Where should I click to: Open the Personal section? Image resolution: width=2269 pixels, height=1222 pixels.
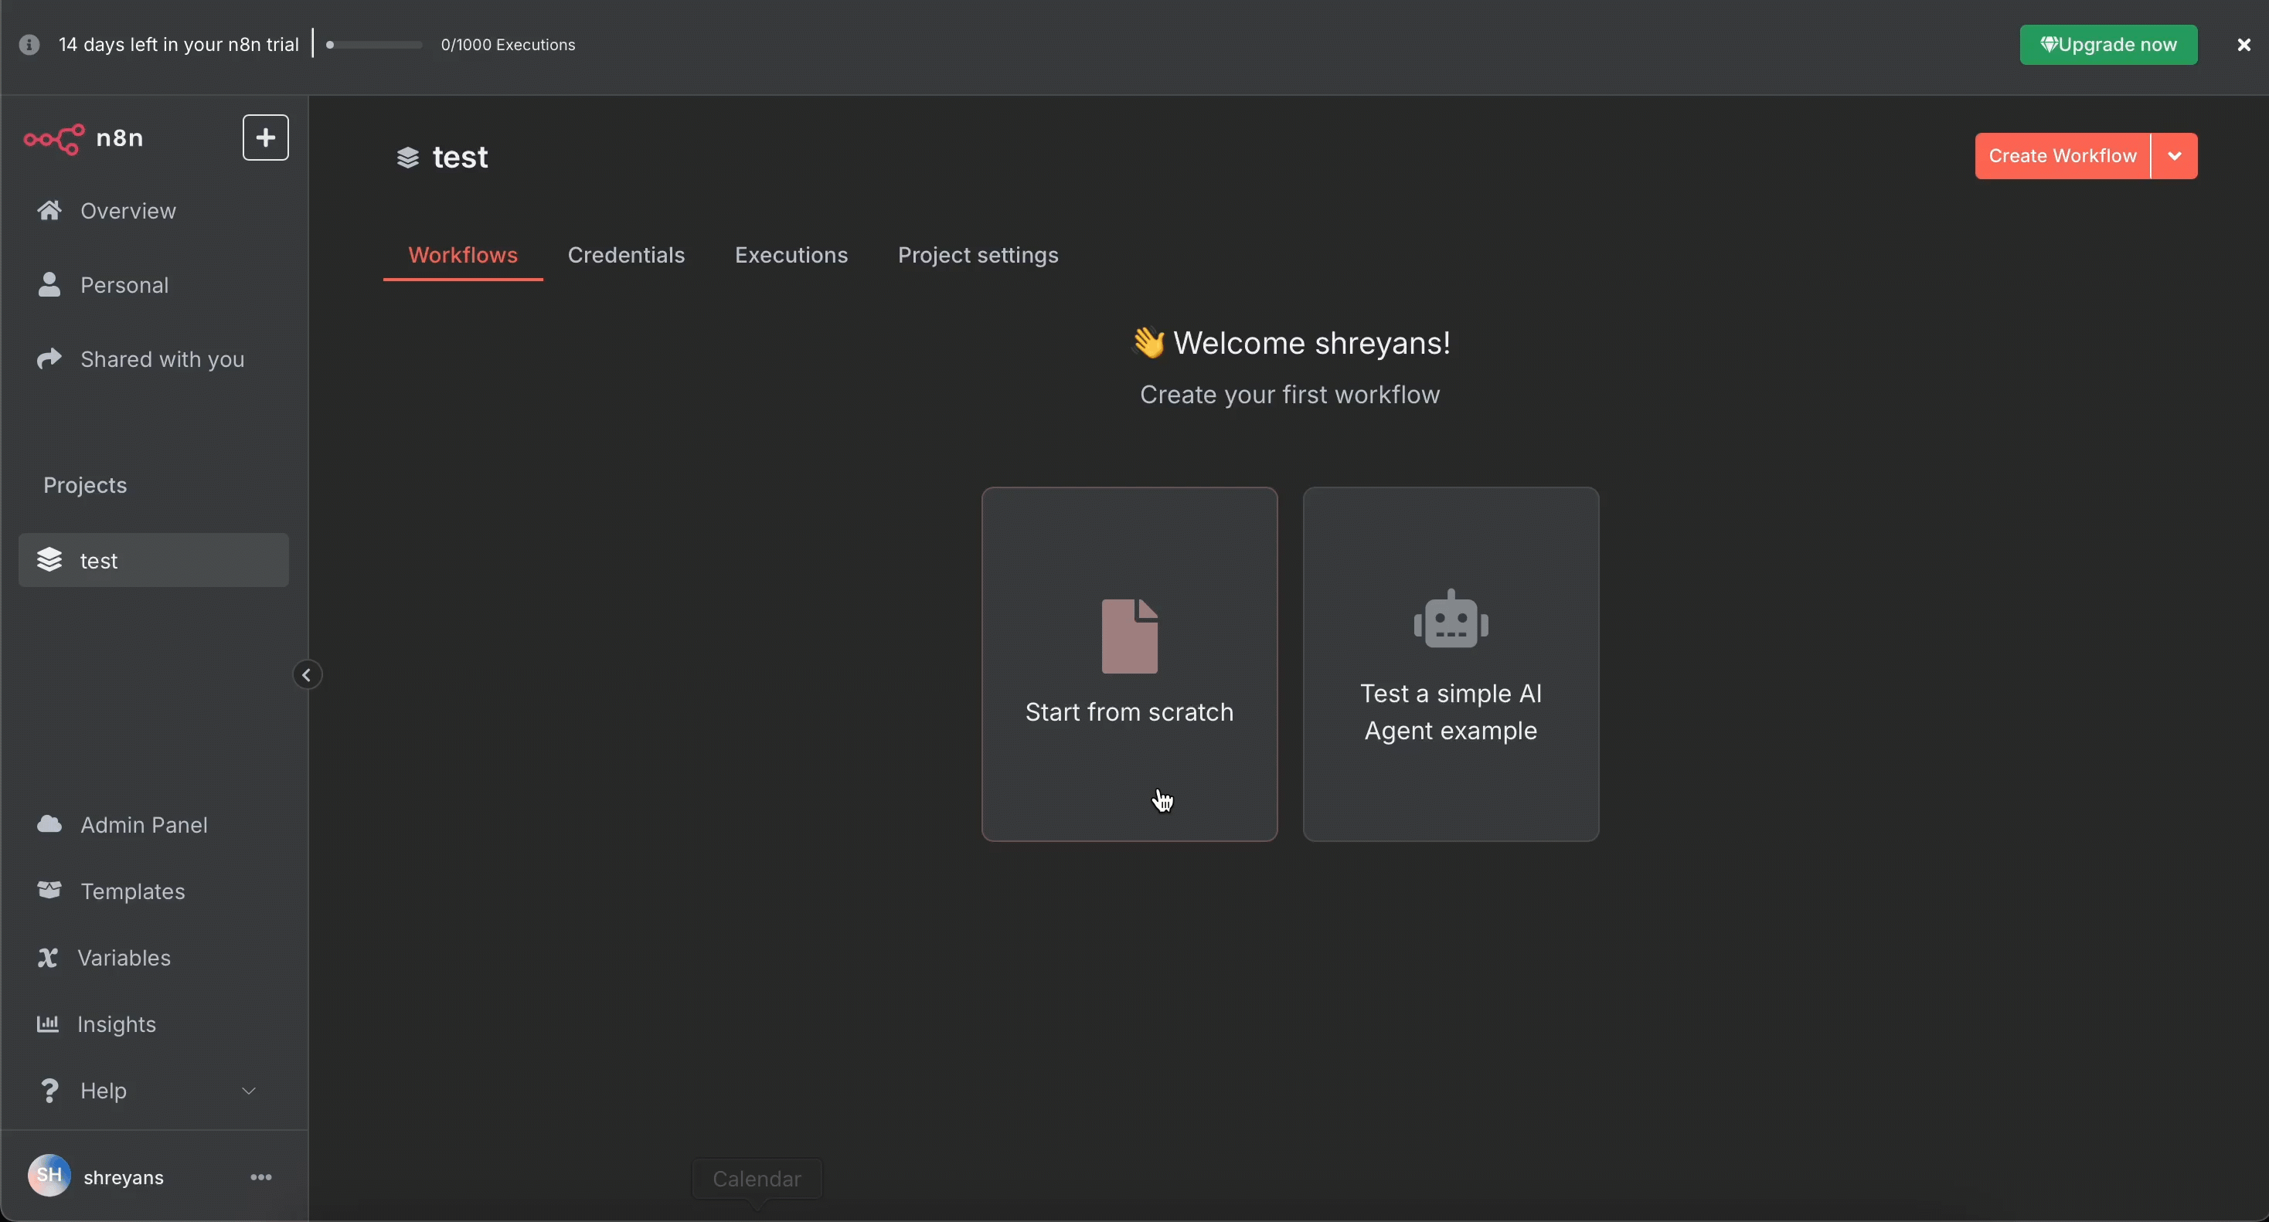[153, 285]
